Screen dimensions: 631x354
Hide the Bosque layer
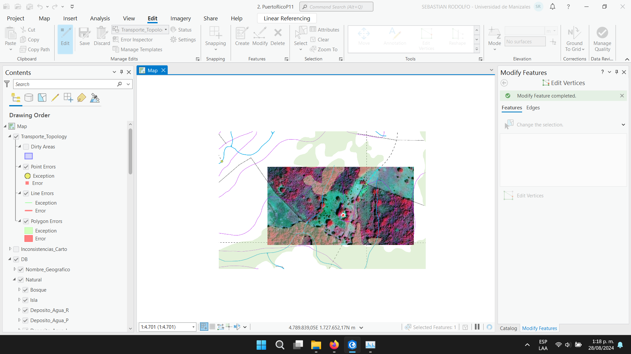coord(25,290)
